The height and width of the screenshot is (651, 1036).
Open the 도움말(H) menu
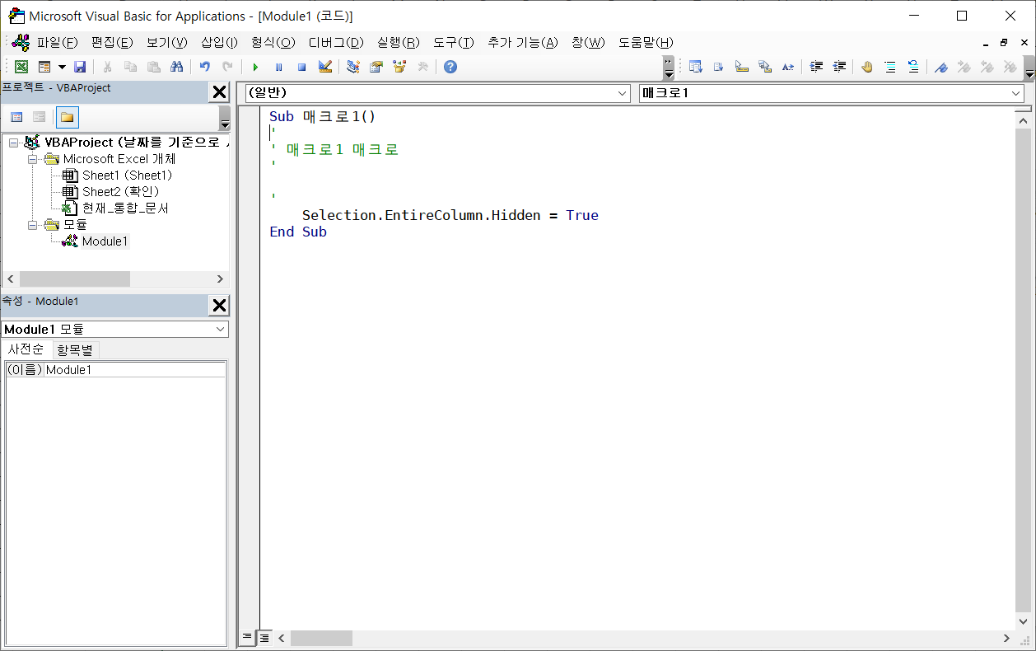point(646,42)
